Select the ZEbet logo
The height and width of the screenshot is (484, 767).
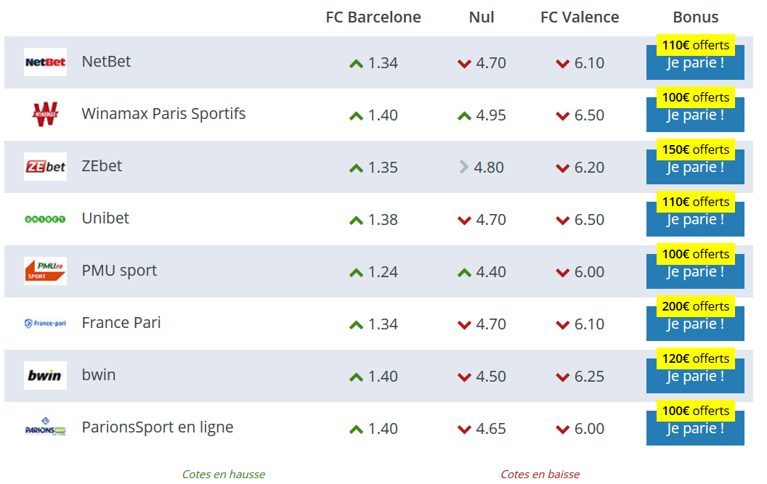45,167
